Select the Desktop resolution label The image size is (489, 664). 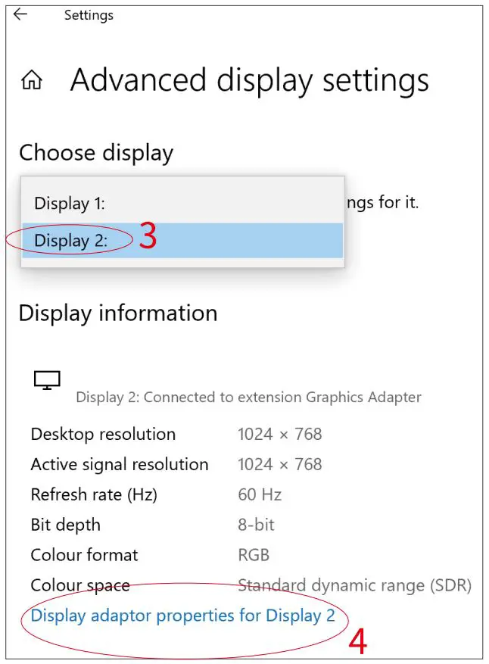coord(102,434)
